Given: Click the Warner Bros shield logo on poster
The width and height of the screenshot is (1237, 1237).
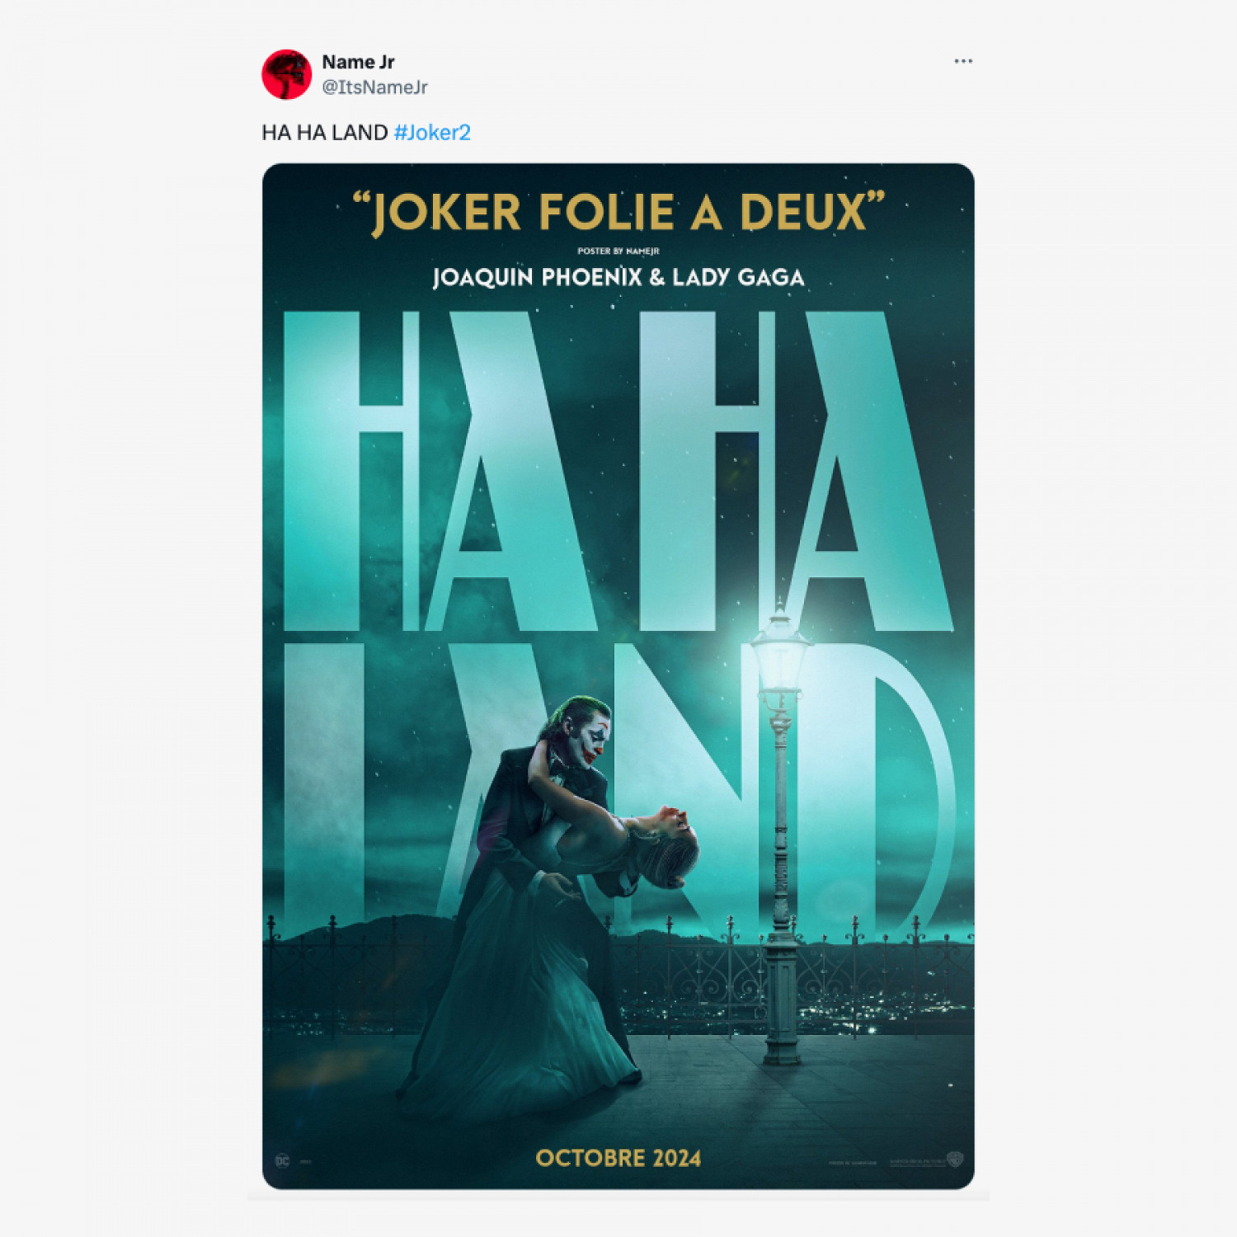Looking at the screenshot, I should click(x=955, y=1159).
